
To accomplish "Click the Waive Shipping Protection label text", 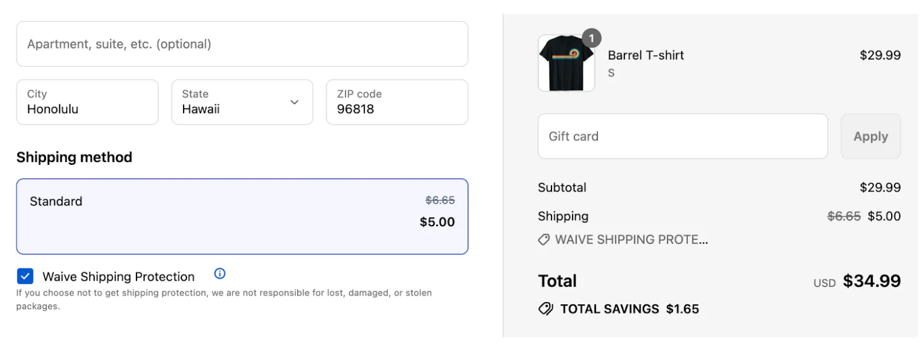I will coord(118,277).
